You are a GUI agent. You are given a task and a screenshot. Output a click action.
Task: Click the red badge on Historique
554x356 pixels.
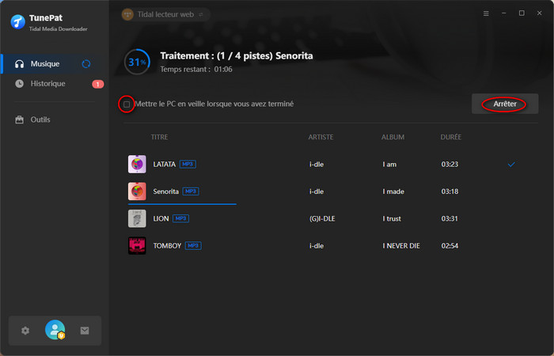click(x=98, y=84)
